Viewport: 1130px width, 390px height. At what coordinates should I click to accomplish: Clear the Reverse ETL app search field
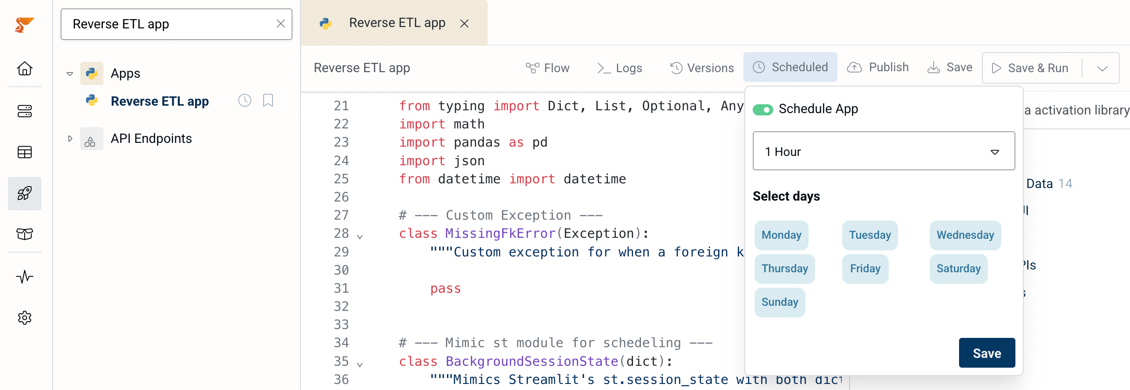[280, 24]
